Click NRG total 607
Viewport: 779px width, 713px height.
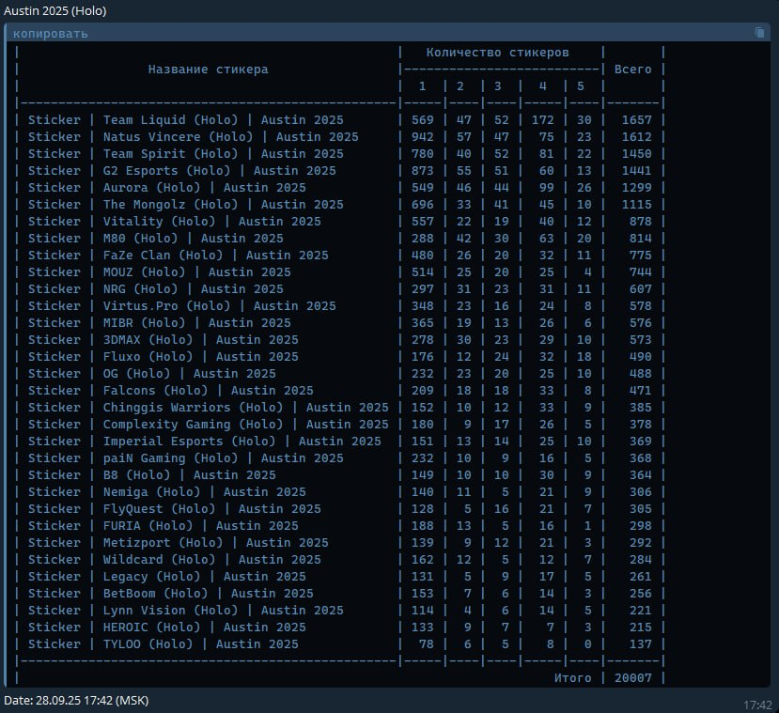(x=640, y=288)
